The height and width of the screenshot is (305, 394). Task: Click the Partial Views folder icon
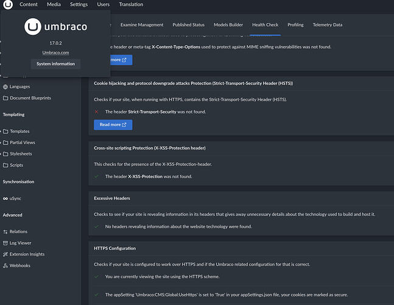point(5,143)
